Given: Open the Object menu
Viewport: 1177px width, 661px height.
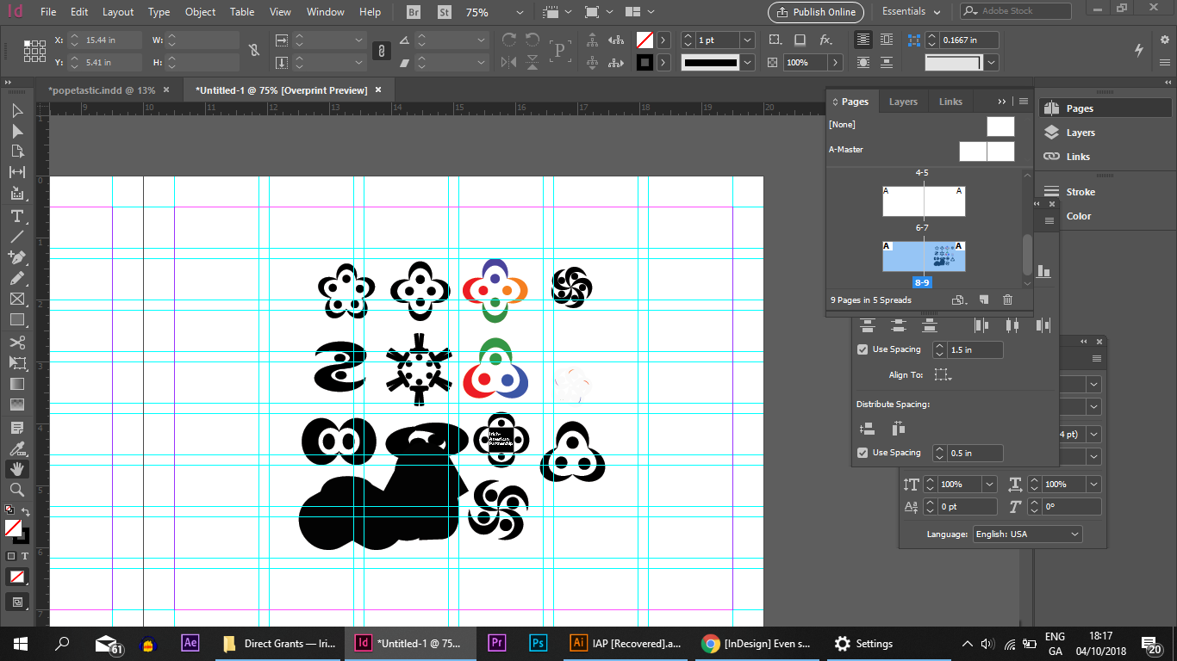Looking at the screenshot, I should (x=200, y=12).
